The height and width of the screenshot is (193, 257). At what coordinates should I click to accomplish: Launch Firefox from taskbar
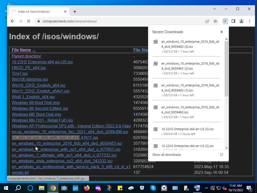[x=87, y=188]
